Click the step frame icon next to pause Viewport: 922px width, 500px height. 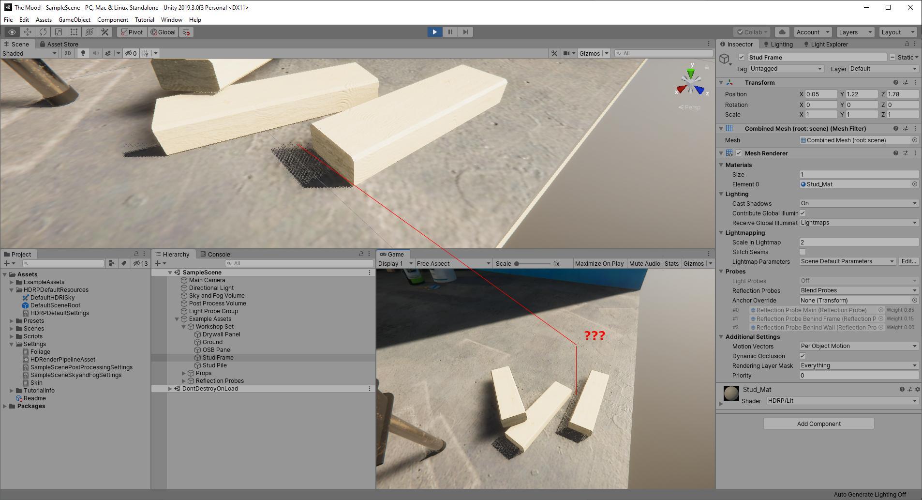(465, 32)
